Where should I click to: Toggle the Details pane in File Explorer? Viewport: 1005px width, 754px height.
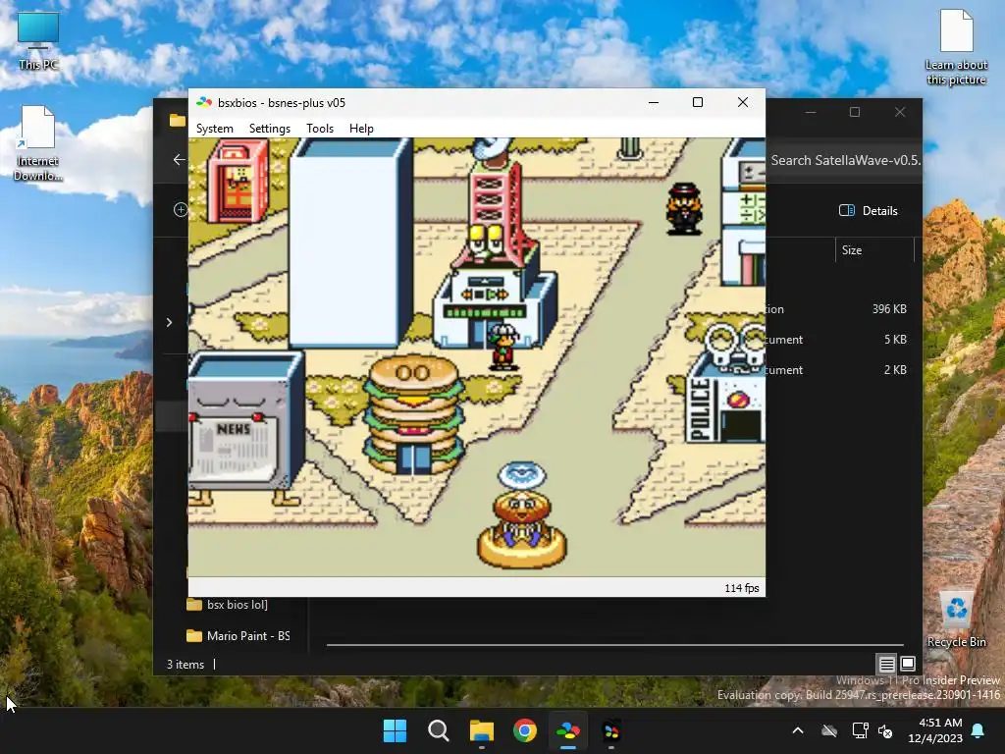coord(869,210)
